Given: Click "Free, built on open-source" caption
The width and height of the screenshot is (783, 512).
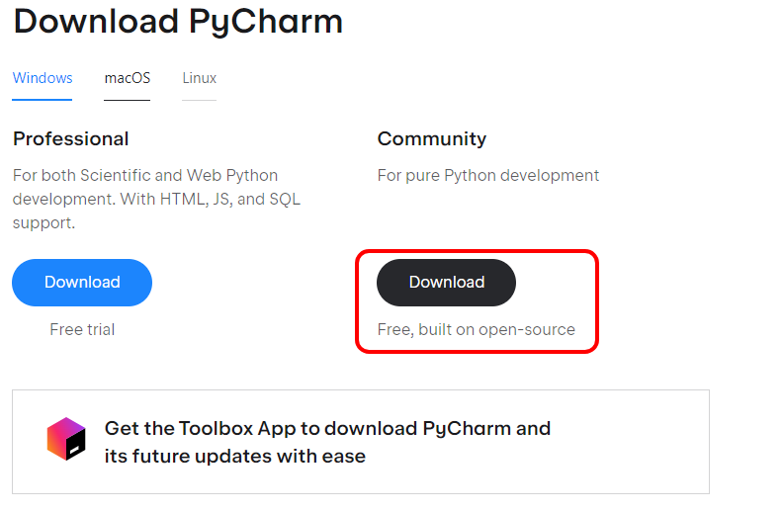Looking at the screenshot, I should pyautogui.click(x=476, y=329).
